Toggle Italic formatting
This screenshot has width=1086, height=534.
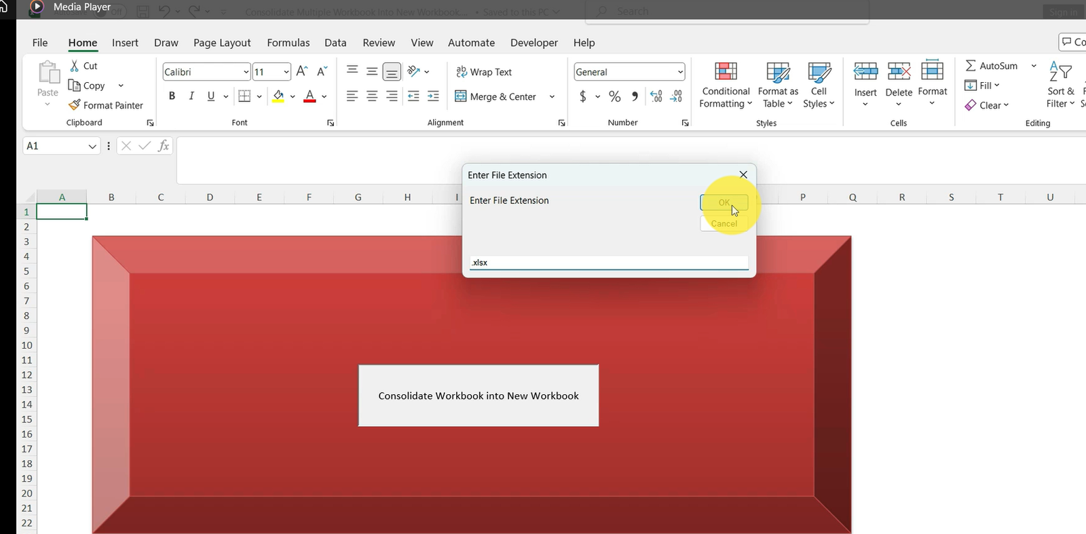coord(191,96)
